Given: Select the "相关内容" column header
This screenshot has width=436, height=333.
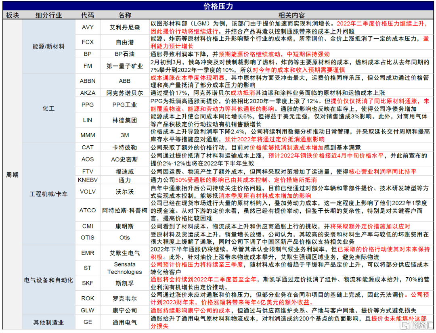Looking at the screenshot, I should click(292, 15).
